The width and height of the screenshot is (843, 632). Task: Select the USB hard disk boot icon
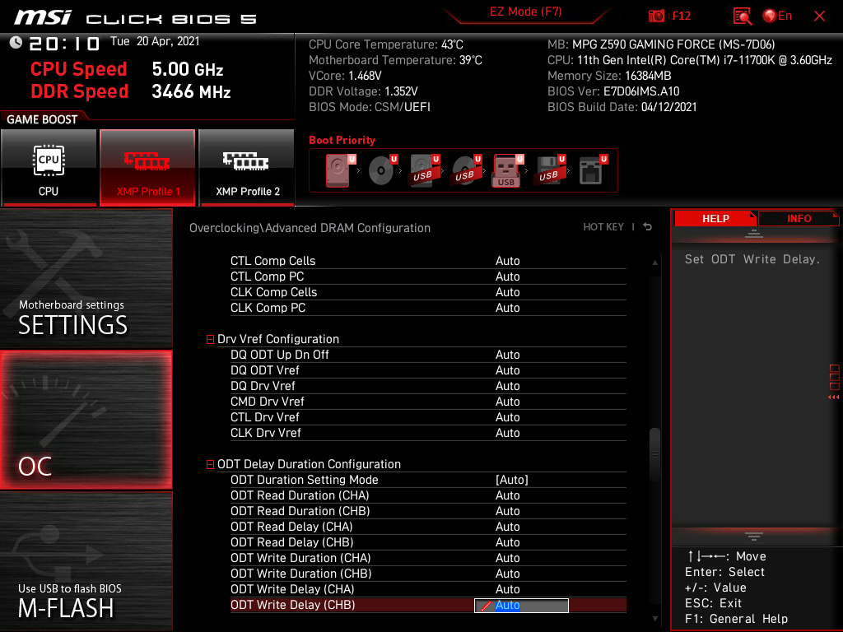(x=424, y=170)
